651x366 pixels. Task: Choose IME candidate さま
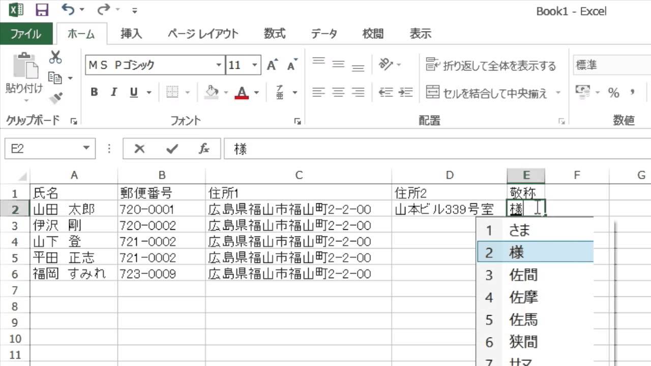pos(535,230)
